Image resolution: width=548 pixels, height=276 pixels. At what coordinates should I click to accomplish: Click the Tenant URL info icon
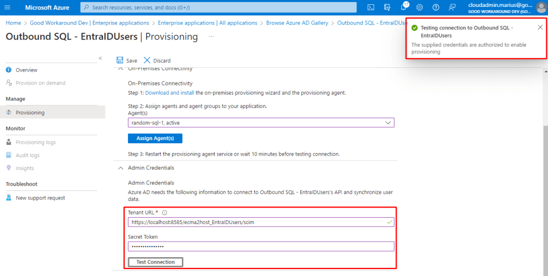point(164,212)
